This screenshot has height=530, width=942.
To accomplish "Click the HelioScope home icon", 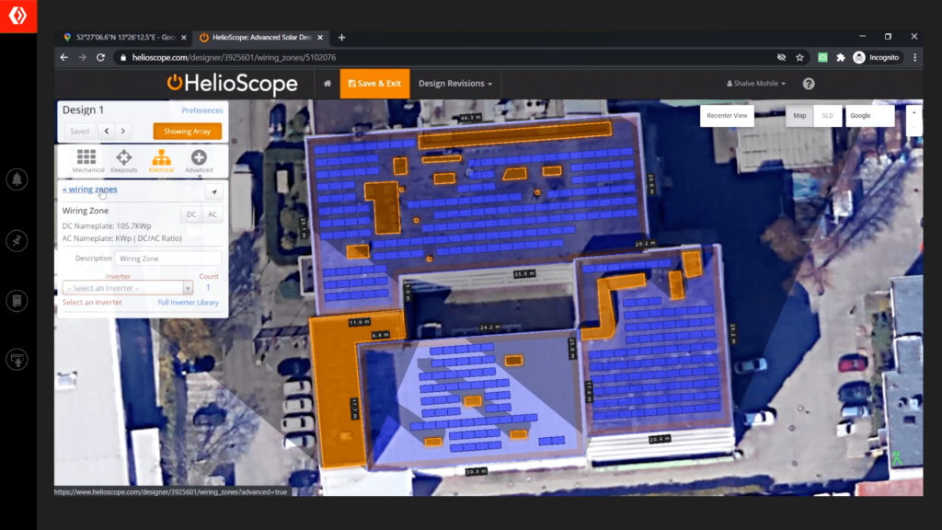I will point(327,83).
